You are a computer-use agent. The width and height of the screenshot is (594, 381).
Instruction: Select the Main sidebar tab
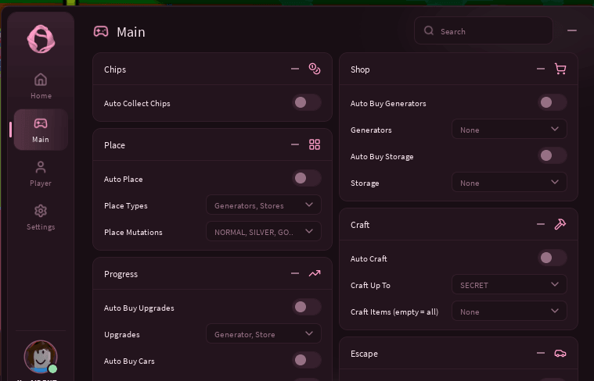point(41,130)
